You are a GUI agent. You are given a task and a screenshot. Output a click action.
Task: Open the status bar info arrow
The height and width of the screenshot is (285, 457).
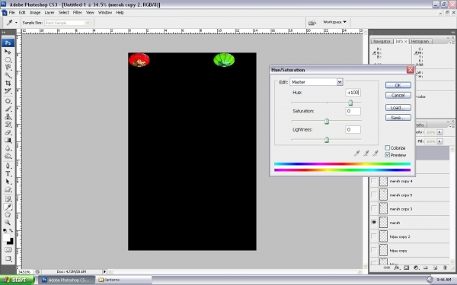(x=104, y=271)
